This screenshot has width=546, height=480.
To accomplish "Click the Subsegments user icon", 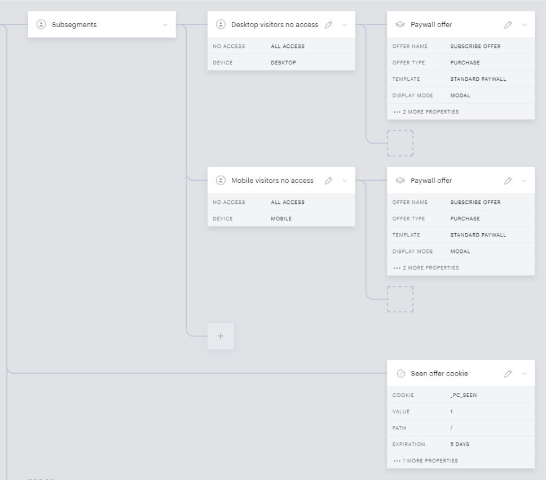I will point(41,24).
